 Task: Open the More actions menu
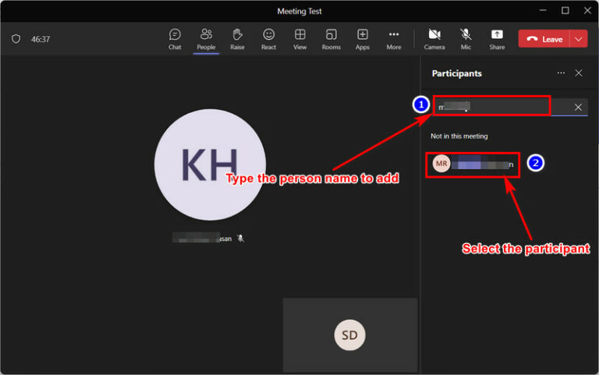394,39
